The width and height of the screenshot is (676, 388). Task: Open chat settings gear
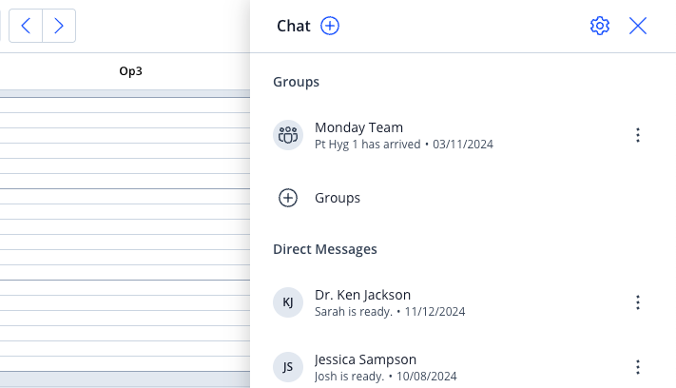point(600,26)
